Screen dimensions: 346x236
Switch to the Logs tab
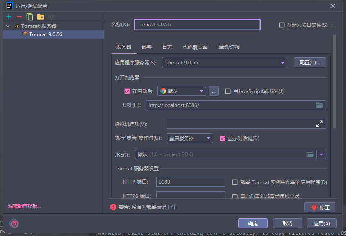[x=167, y=47]
